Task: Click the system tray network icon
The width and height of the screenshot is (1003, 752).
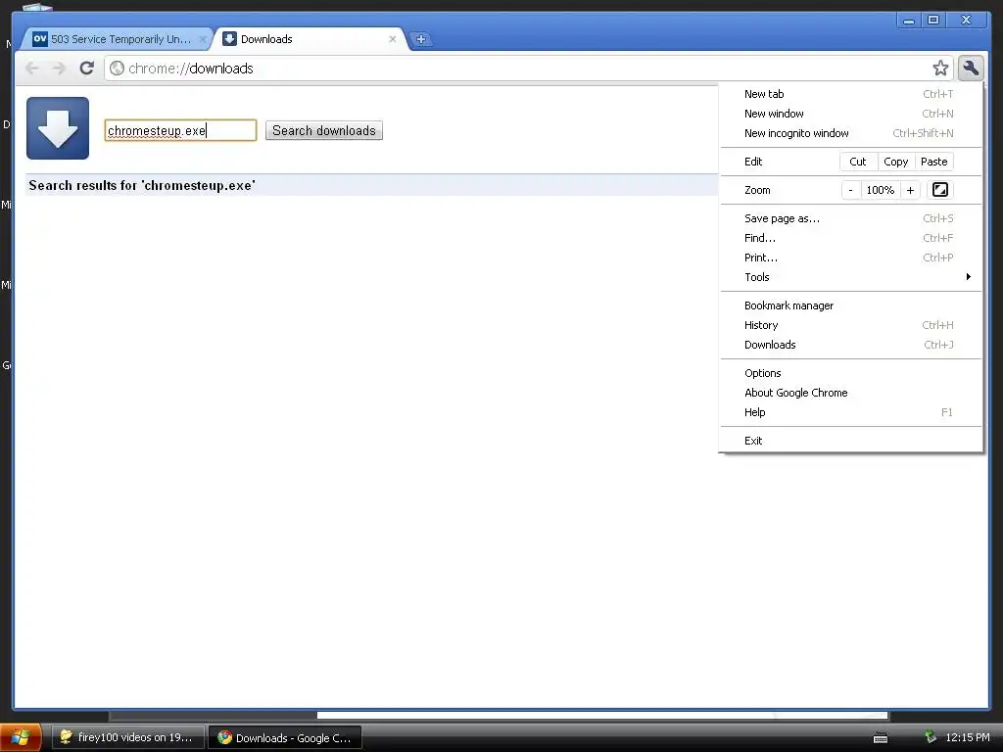Action: [x=931, y=737]
